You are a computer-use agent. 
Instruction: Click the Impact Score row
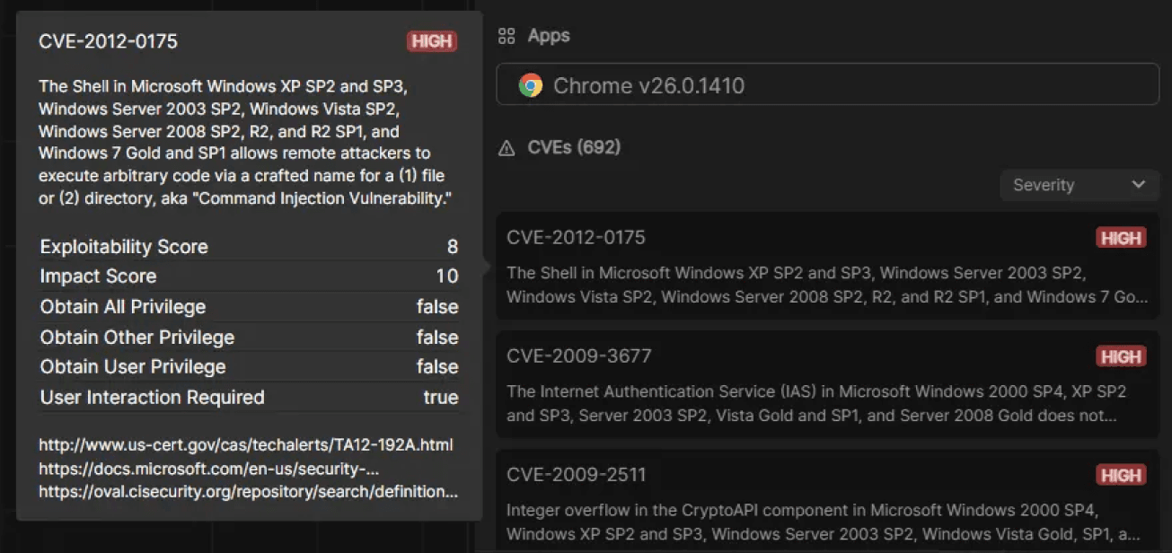pyautogui.click(x=249, y=276)
